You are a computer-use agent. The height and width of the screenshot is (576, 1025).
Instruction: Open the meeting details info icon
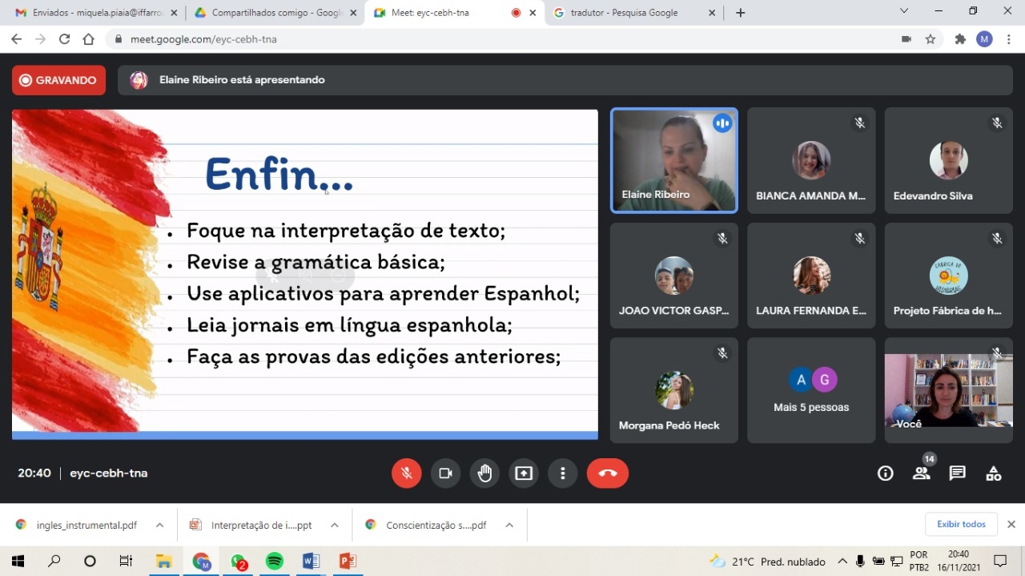point(885,473)
